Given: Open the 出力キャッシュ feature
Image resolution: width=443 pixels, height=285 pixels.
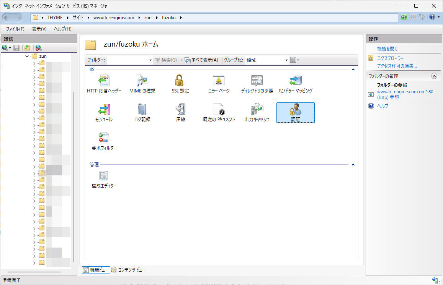Looking at the screenshot, I should [257, 113].
